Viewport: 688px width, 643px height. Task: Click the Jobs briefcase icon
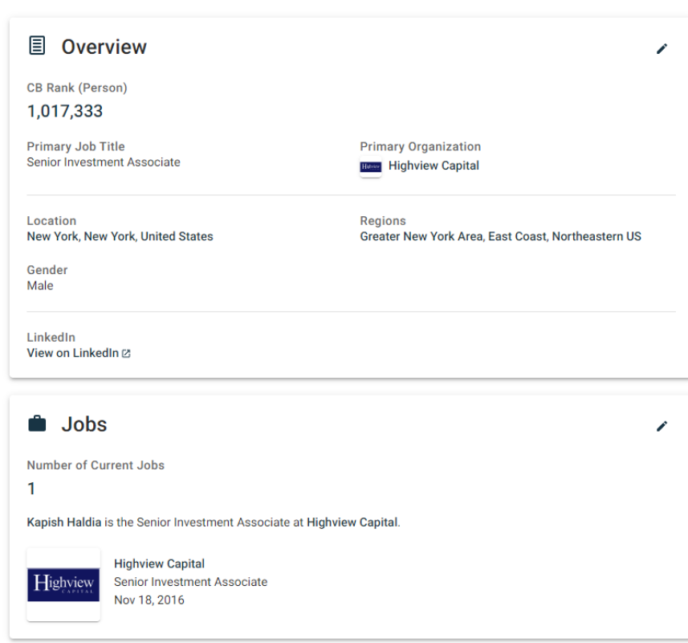37,424
